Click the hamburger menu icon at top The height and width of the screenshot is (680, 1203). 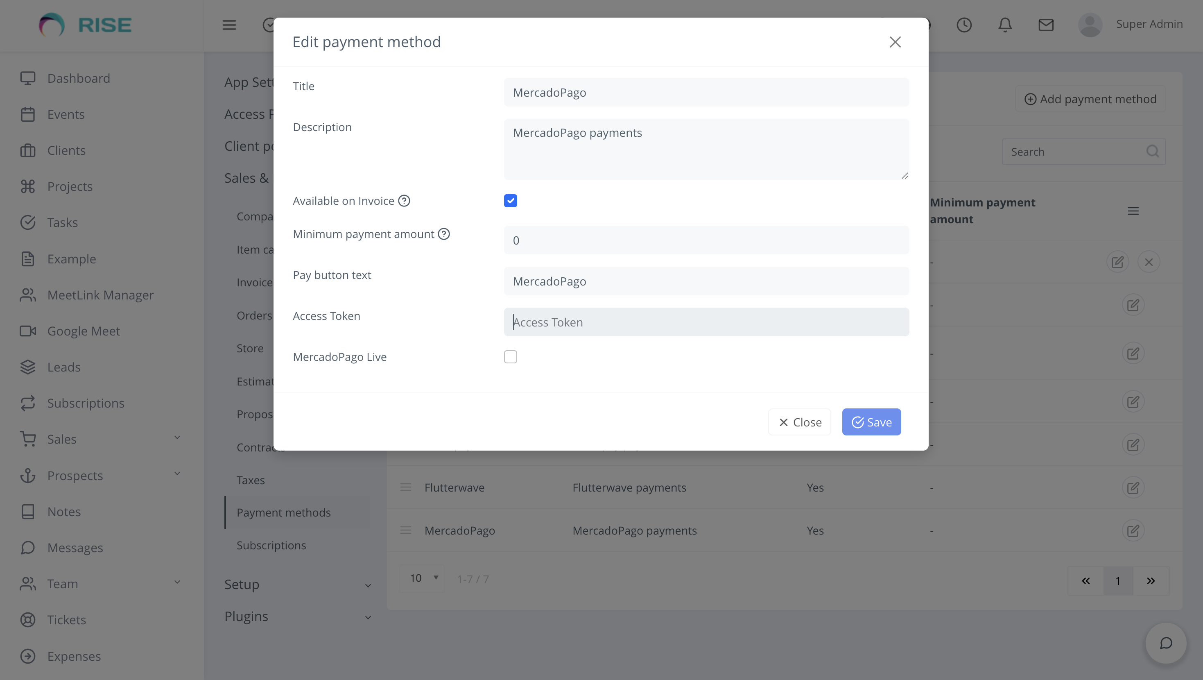(x=229, y=25)
